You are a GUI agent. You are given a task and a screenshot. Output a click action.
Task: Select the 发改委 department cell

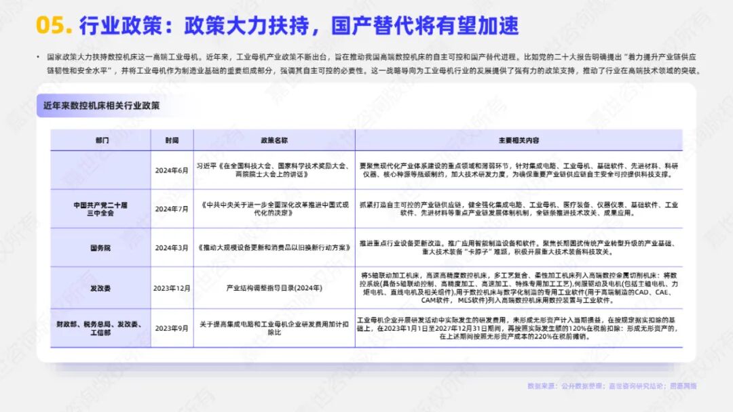pos(100,289)
